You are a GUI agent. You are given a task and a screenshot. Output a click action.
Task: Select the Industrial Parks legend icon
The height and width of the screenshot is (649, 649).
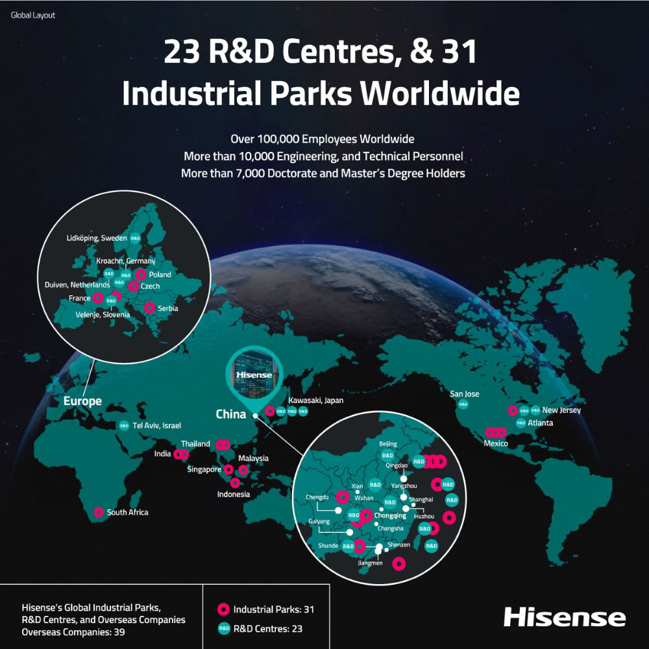tap(223, 609)
